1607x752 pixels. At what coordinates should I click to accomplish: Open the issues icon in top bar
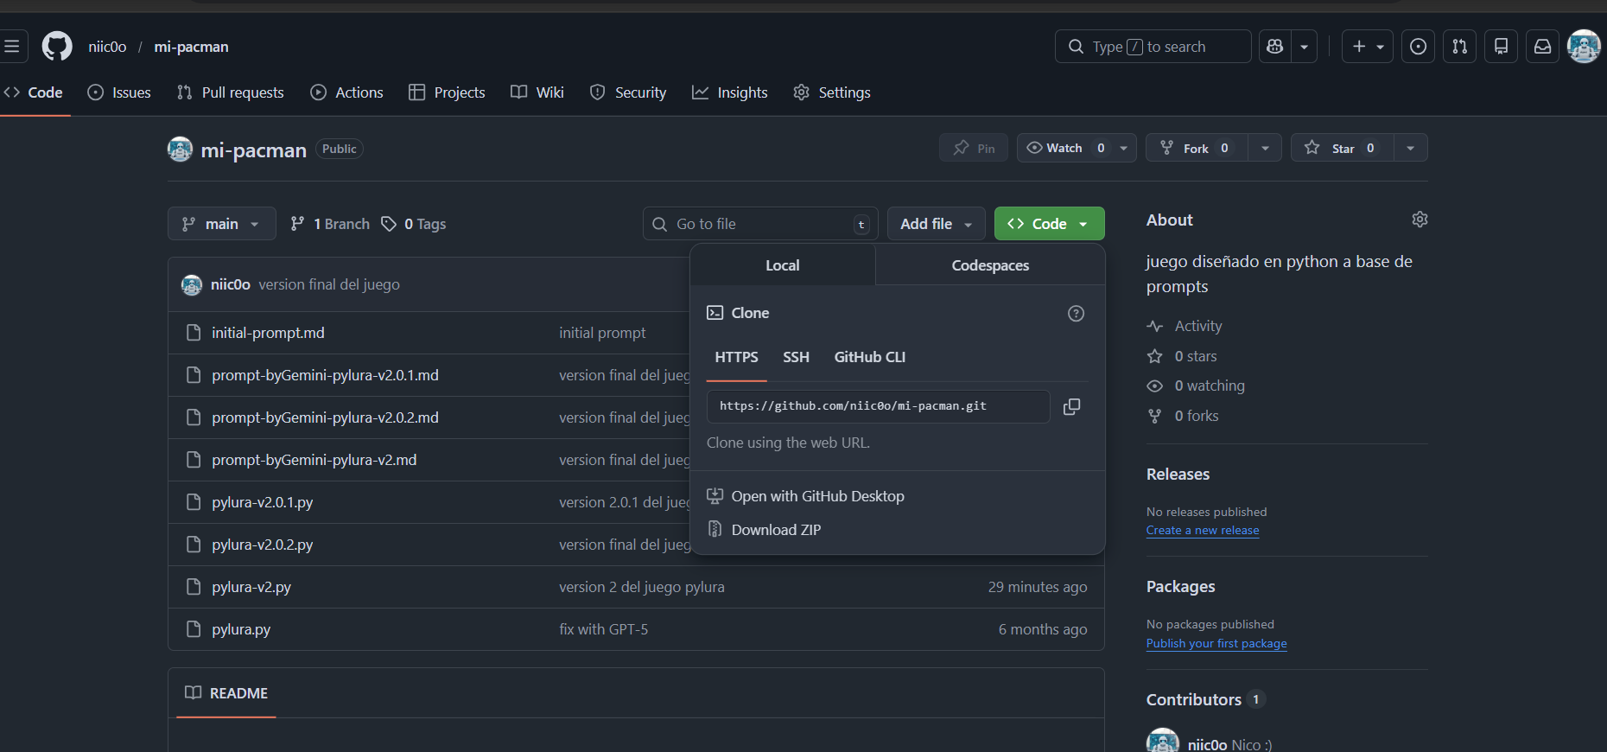pos(1418,47)
